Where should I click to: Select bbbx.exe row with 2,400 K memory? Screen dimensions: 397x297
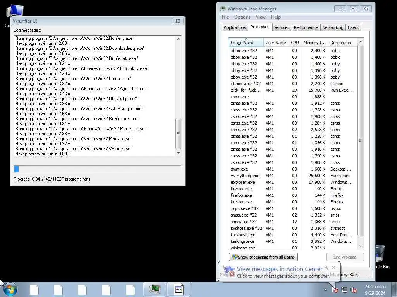click(x=292, y=51)
